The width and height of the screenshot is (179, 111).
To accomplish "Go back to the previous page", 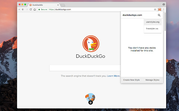I will (23, 9).
